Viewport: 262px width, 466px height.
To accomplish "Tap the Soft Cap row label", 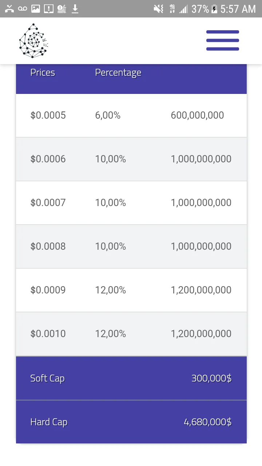I will pos(47,378).
